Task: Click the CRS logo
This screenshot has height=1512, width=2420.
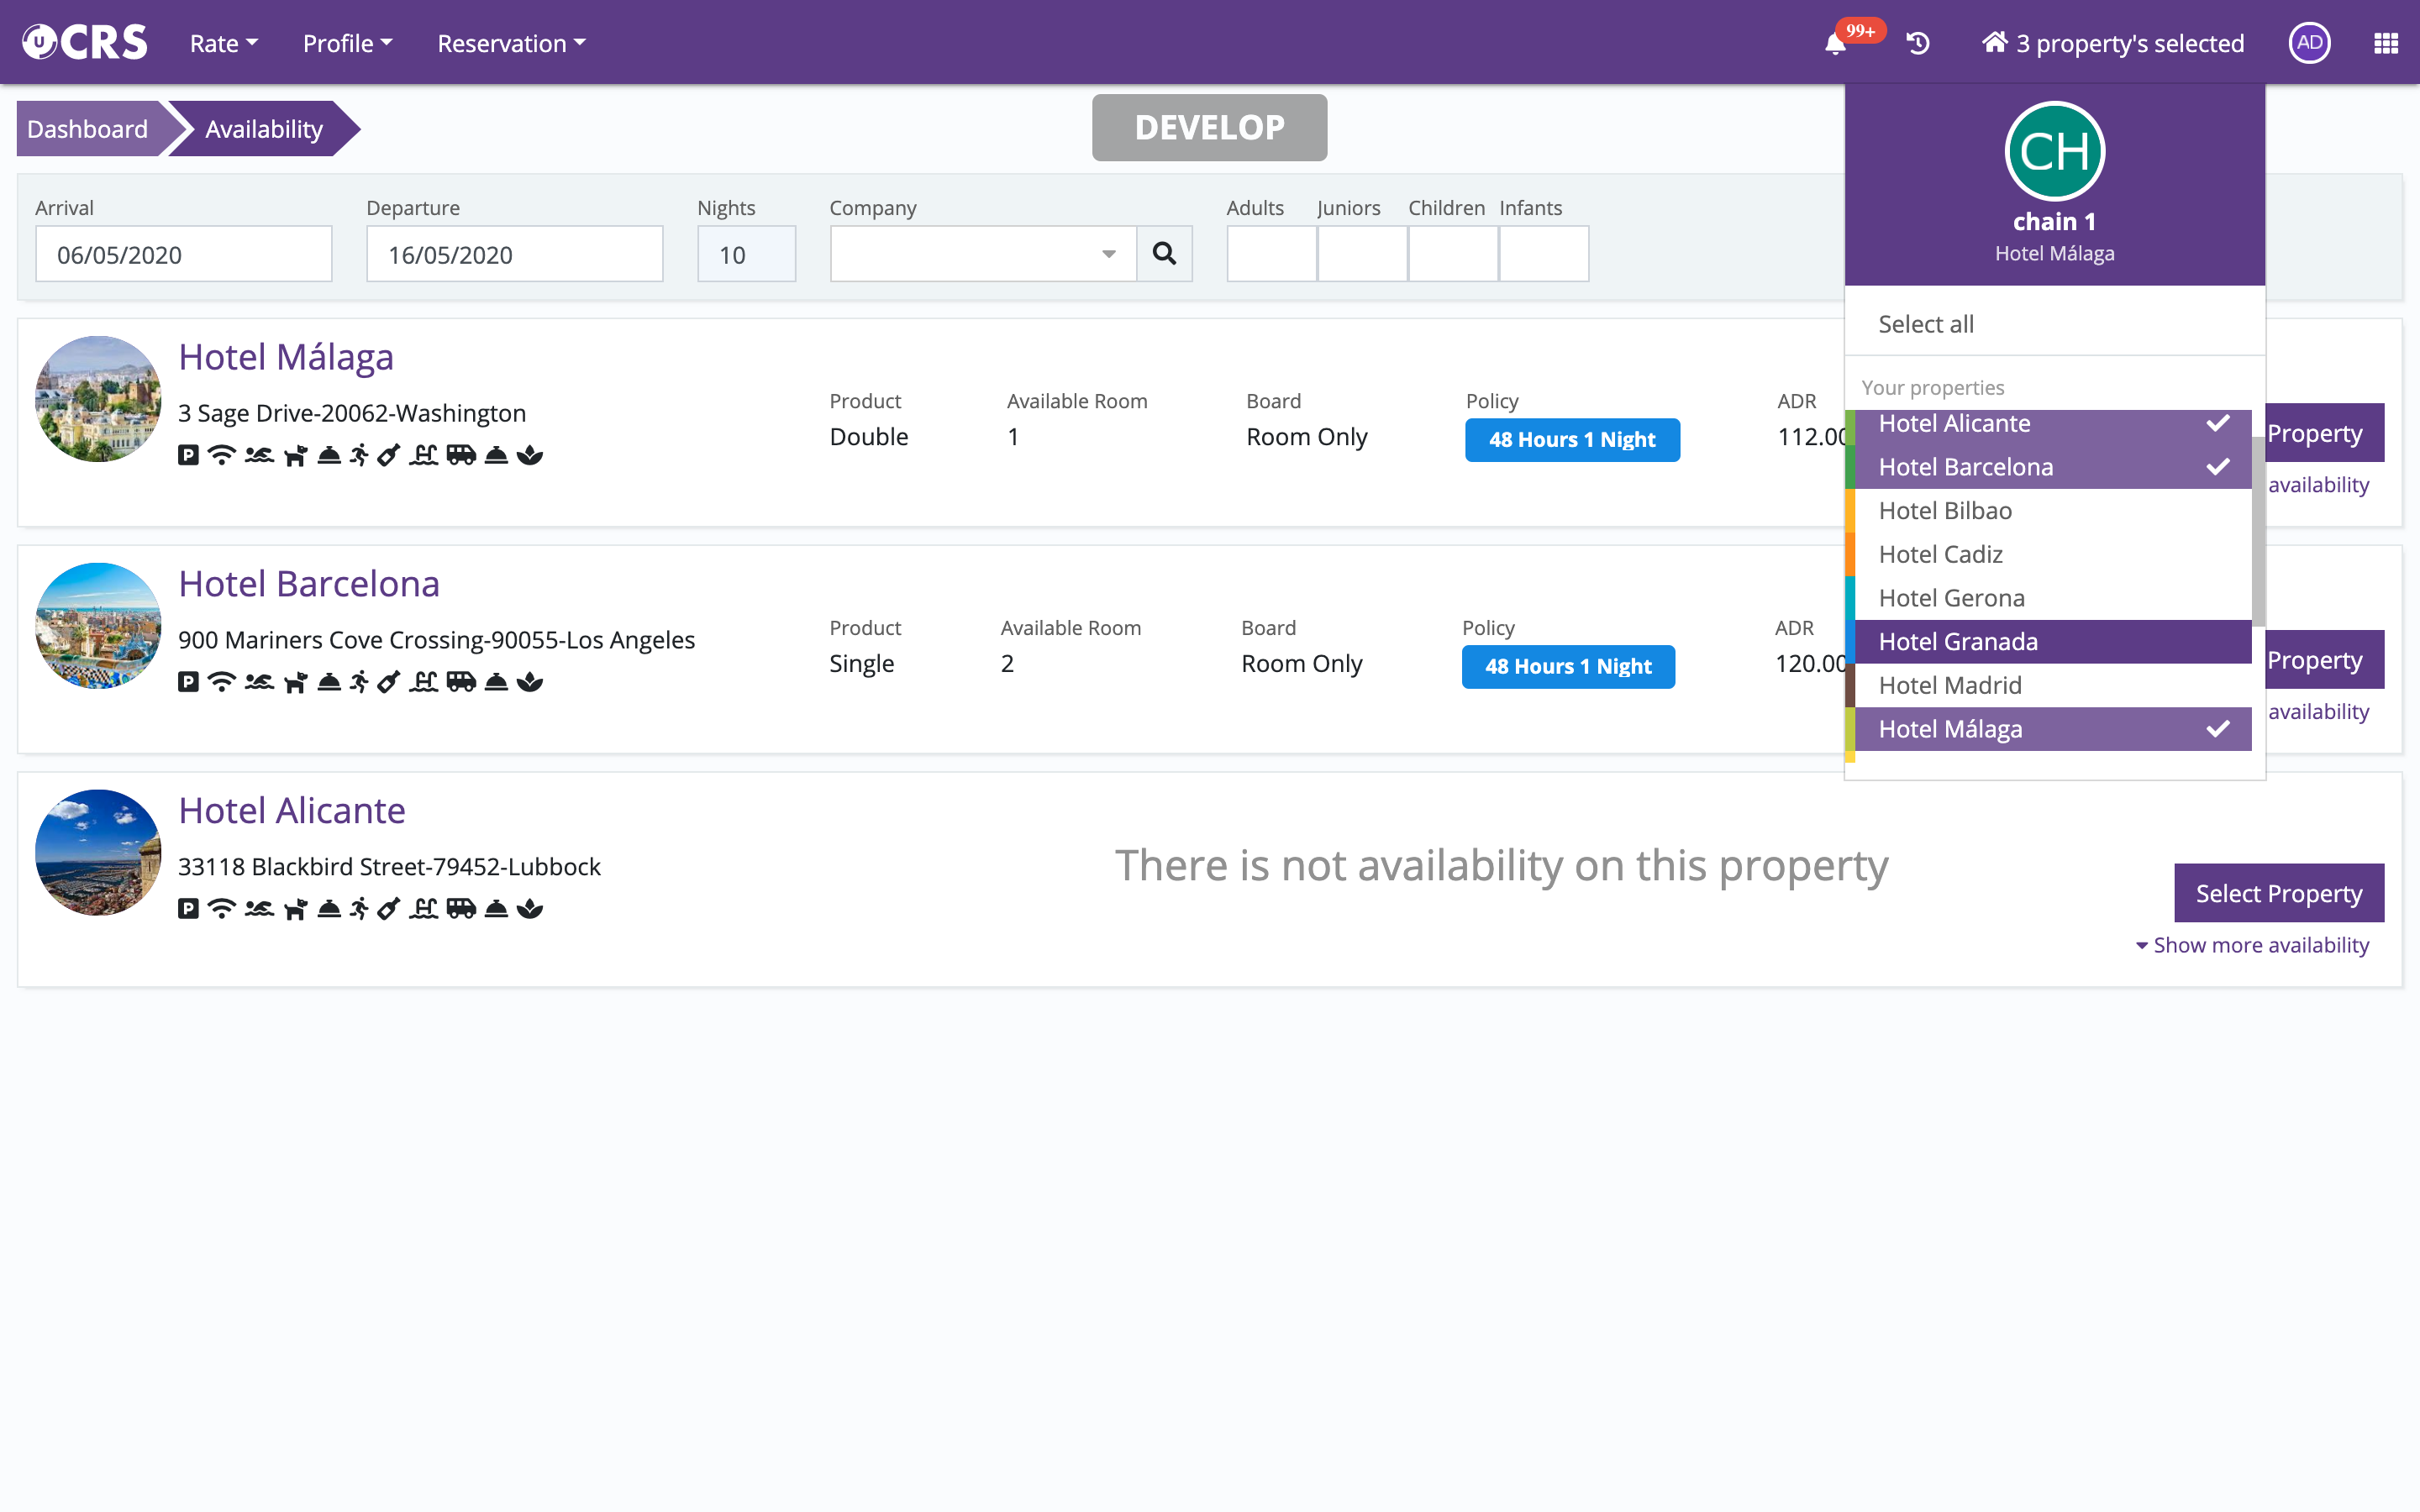Action: pyautogui.click(x=85, y=43)
